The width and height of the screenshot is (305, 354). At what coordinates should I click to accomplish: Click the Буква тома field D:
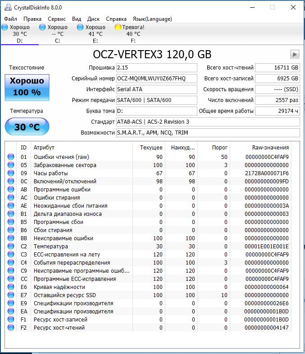click(157, 111)
